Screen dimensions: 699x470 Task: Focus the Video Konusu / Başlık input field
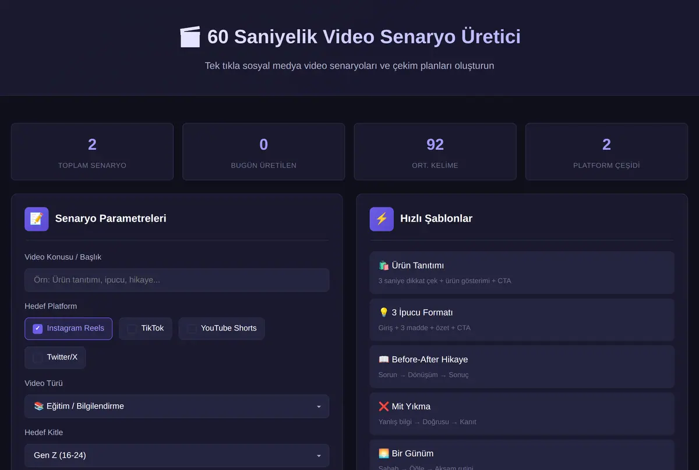pos(176,280)
